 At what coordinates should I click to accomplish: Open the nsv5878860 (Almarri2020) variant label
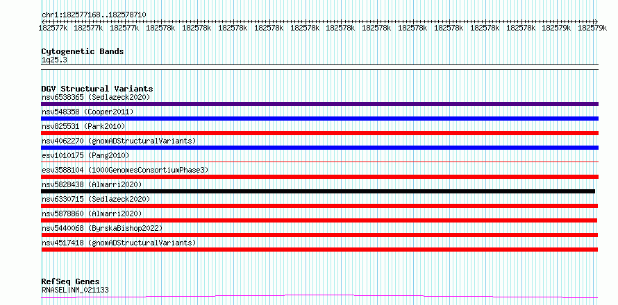pyautogui.click(x=92, y=214)
